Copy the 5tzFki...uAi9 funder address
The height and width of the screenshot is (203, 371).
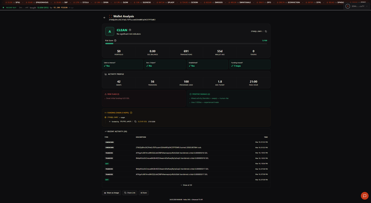tap(135, 121)
